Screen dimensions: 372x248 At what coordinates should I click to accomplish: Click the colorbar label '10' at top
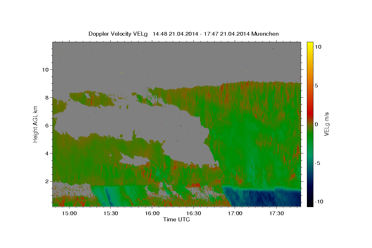[x=318, y=46]
